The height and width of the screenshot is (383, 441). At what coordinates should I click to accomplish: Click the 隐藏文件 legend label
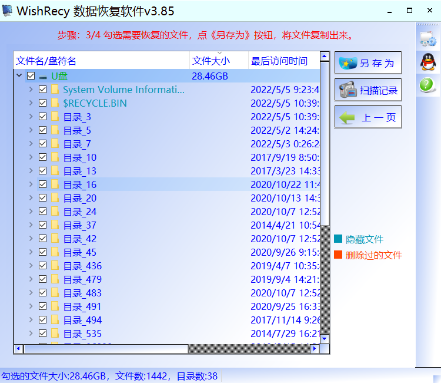tap(365, 239)
